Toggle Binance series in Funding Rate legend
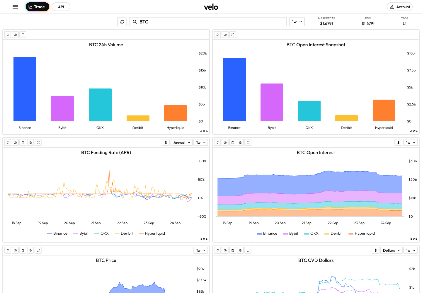Viewport: 422px width, 293px height. pyautogui.click(x=57, y=233)
